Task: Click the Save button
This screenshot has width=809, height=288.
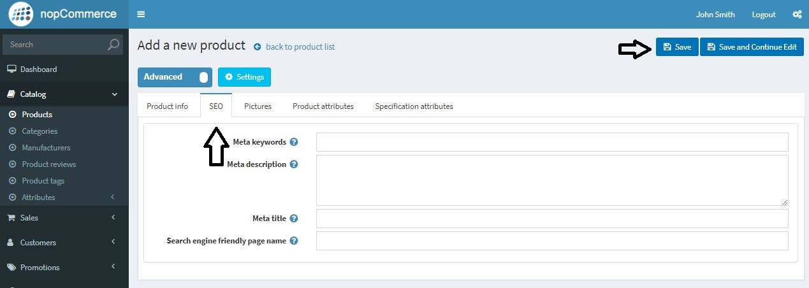Action: pos(676,47)
